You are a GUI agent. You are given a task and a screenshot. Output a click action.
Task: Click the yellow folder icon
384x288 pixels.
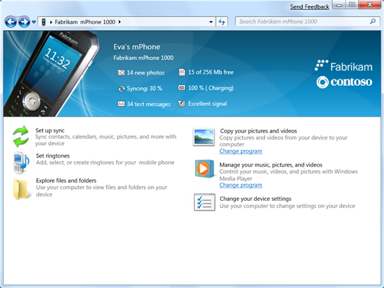pos(22,190)
